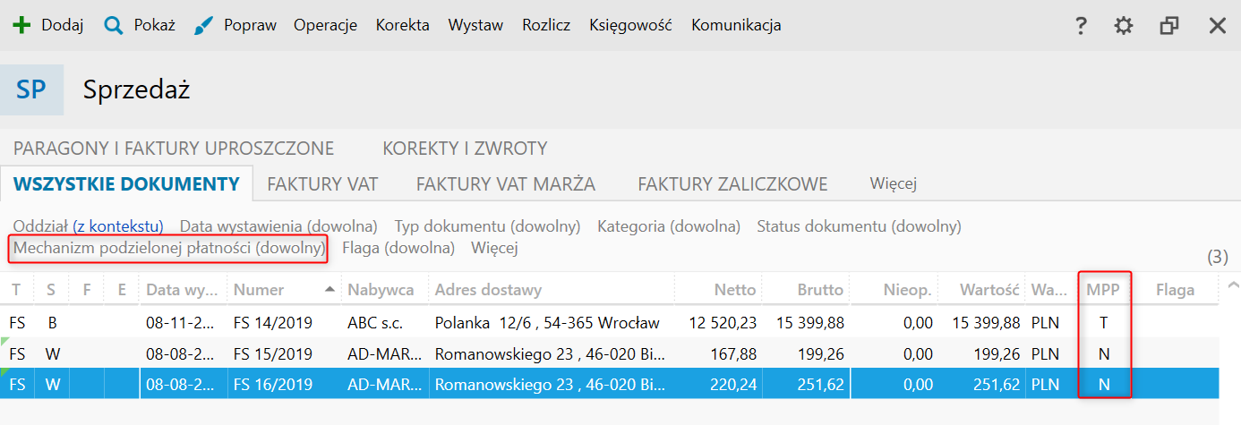This screenshot has height=425, width=1241.
Task: Show more filters with Więcej beside Flaga
Action: coord(494,248)
